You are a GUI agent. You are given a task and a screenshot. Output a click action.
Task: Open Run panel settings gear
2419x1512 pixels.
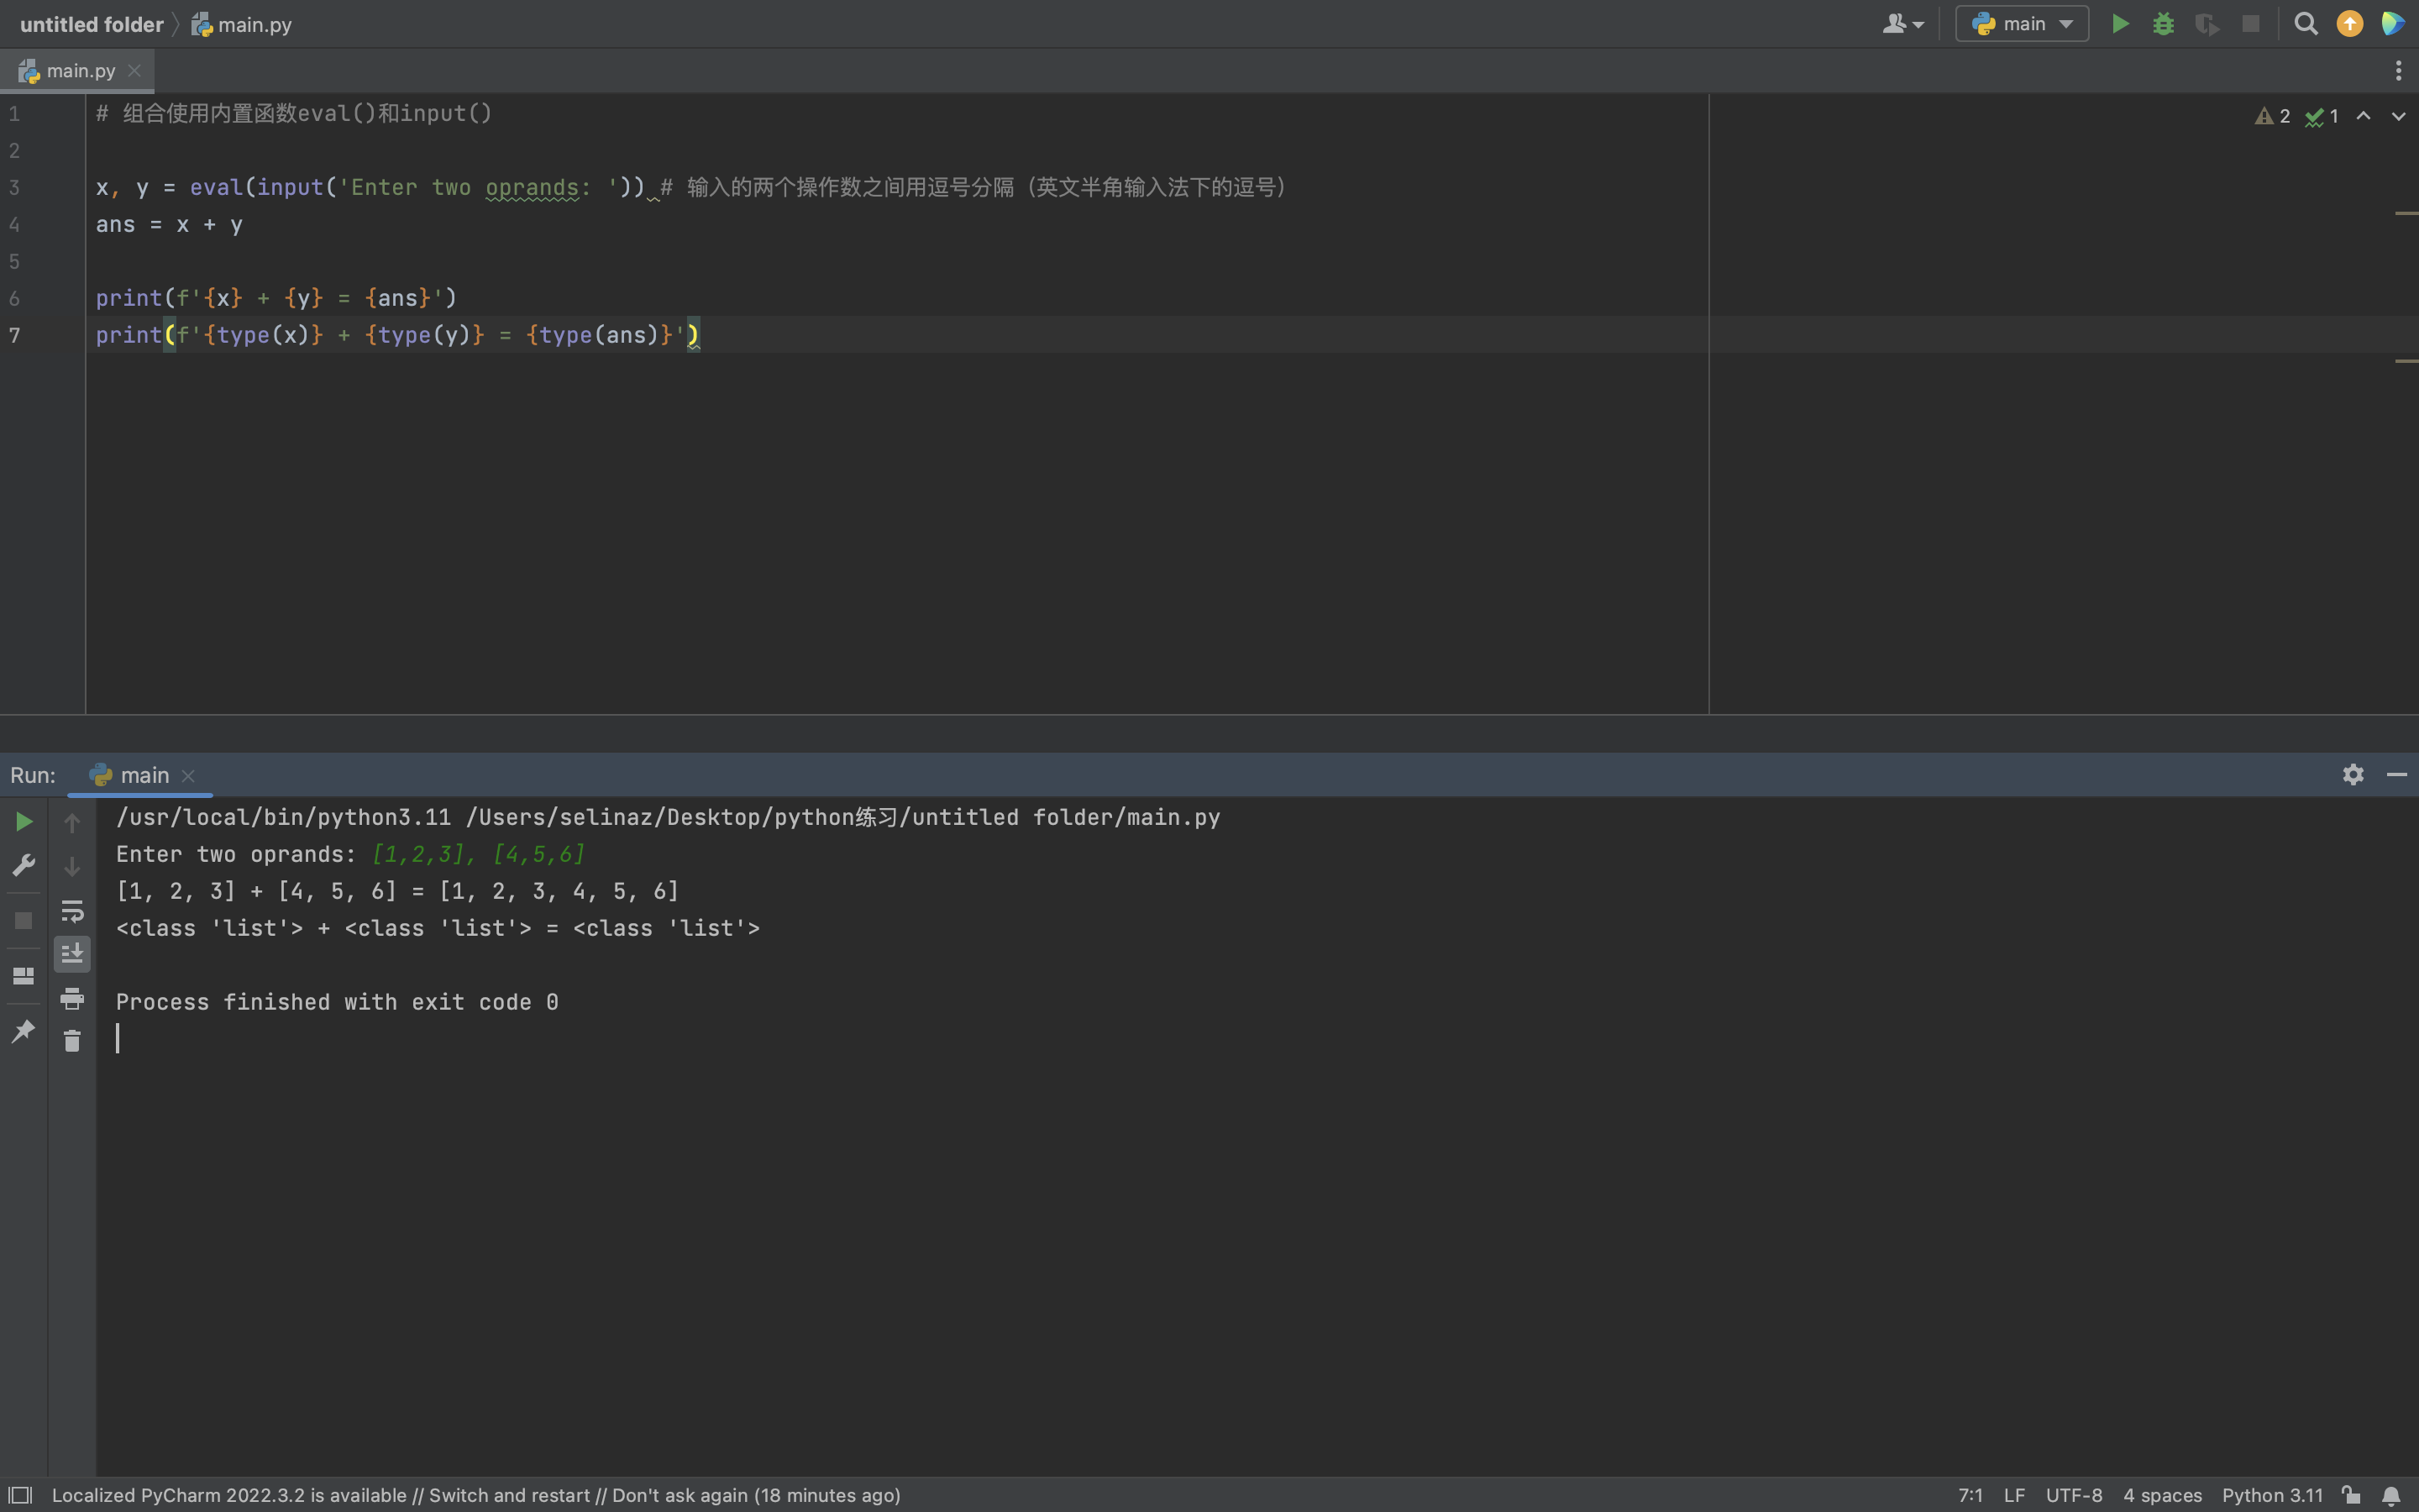[x=2353, y=775]
